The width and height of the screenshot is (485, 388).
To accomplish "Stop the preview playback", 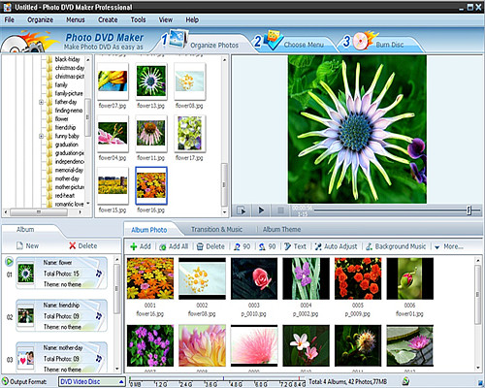I will pyautogui.click(x=280, y=210).
